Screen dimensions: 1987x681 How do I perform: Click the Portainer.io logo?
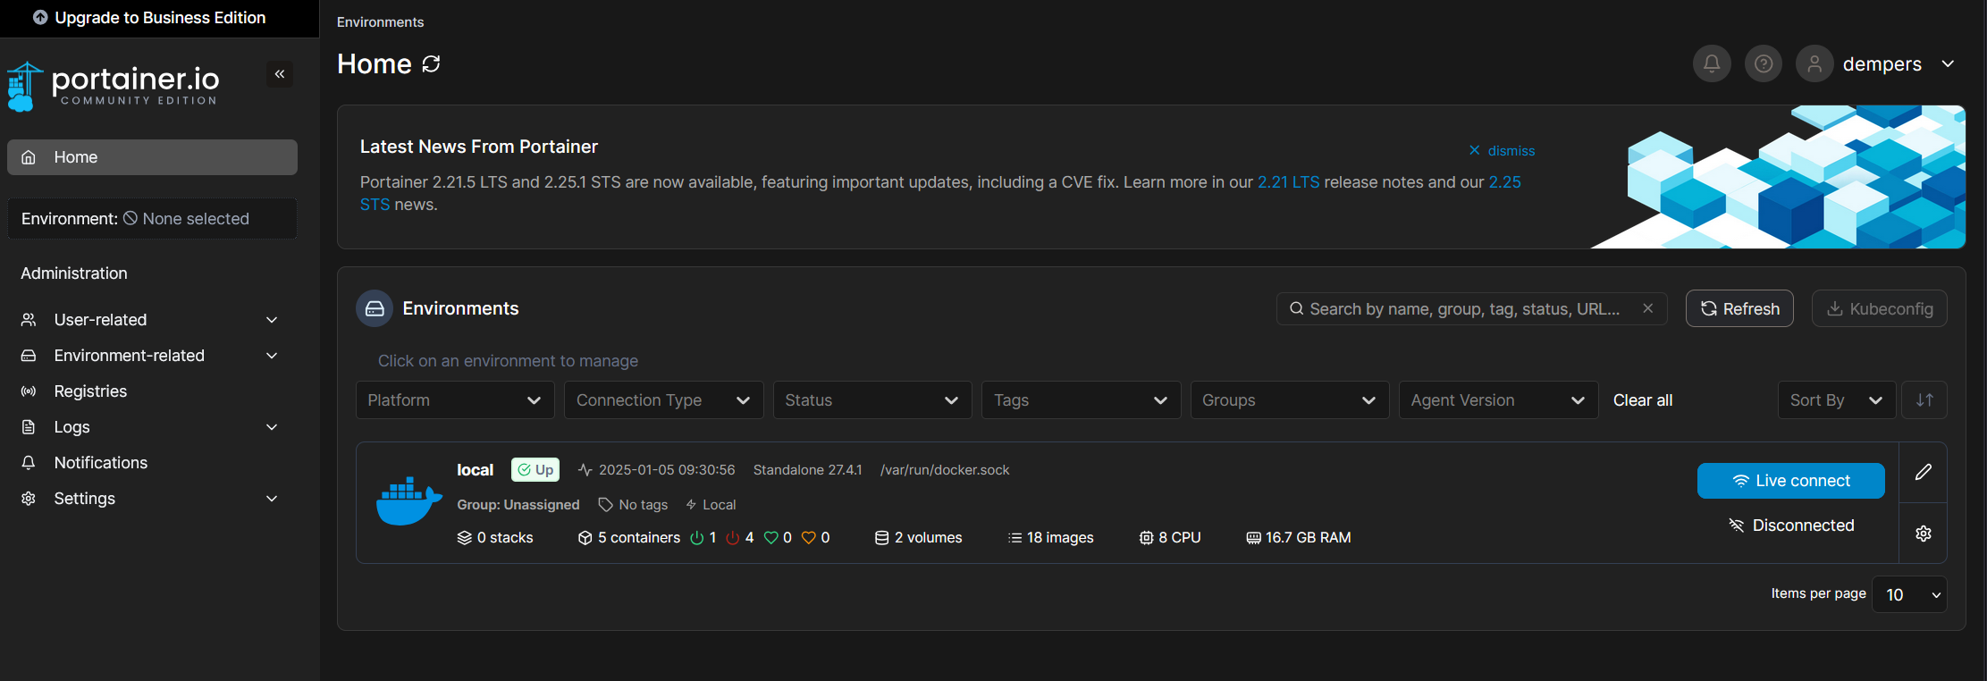(114, 86)
